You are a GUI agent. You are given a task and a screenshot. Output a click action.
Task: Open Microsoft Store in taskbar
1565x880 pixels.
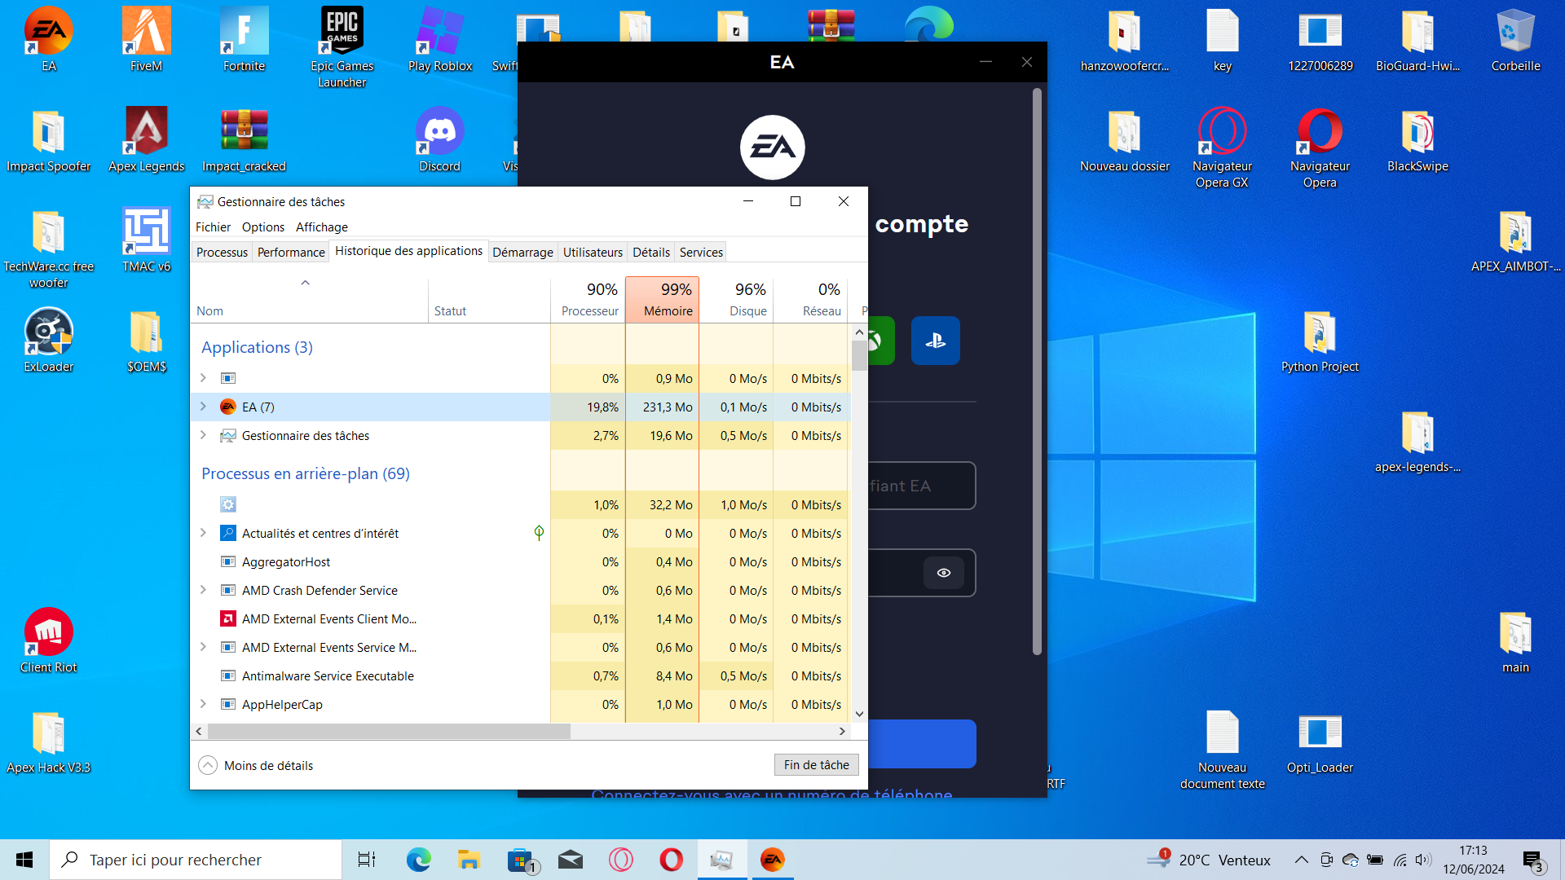[521, 860]
